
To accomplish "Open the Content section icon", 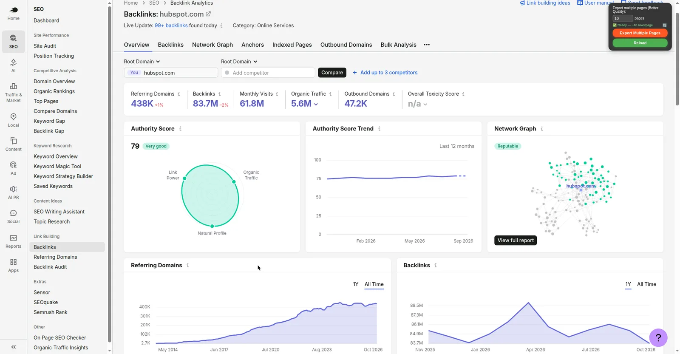I will click(13, 144).
